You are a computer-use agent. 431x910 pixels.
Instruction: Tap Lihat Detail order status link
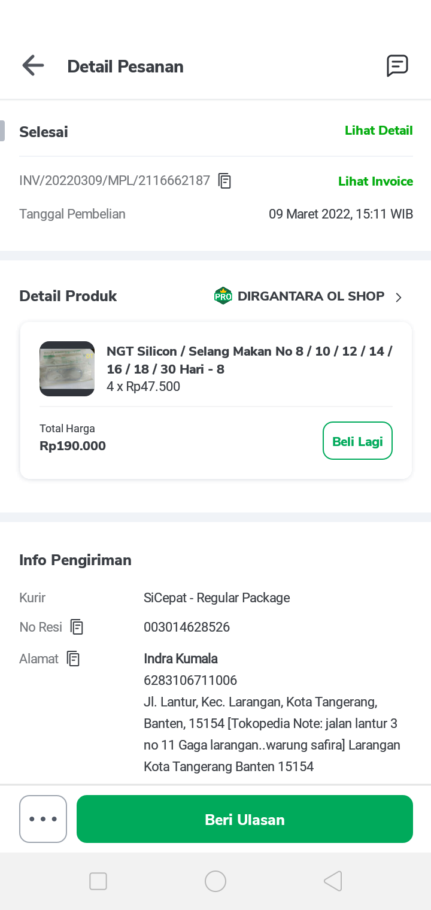(378, 131)
